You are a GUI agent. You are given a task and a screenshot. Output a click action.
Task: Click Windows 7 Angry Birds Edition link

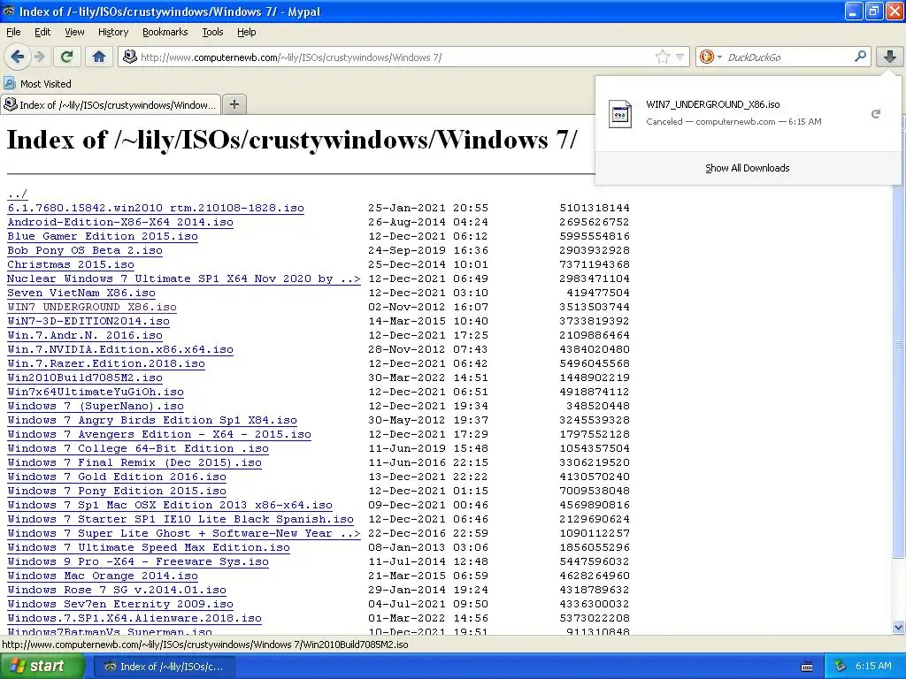152,420
